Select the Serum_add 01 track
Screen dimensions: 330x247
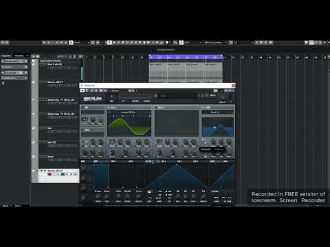pyautogui.click(x=55, y=82)
